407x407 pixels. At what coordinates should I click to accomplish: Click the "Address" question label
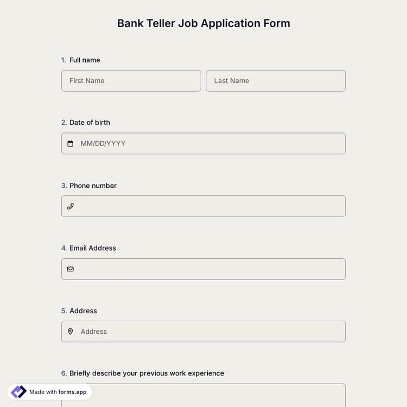point(83,311)
